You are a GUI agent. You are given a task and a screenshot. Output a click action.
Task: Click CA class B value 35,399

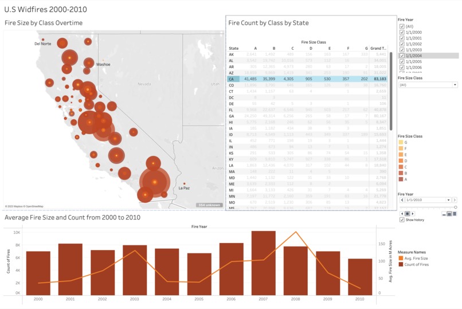click(x=269, y=79)
